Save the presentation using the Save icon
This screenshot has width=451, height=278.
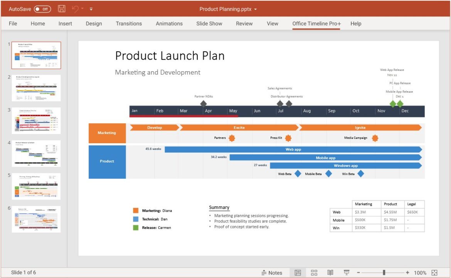pyautogui.click(x=61, y=8)
